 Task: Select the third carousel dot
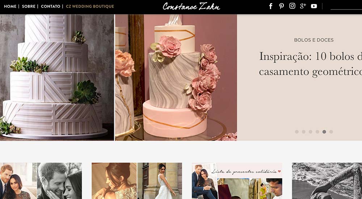point(311,132)
